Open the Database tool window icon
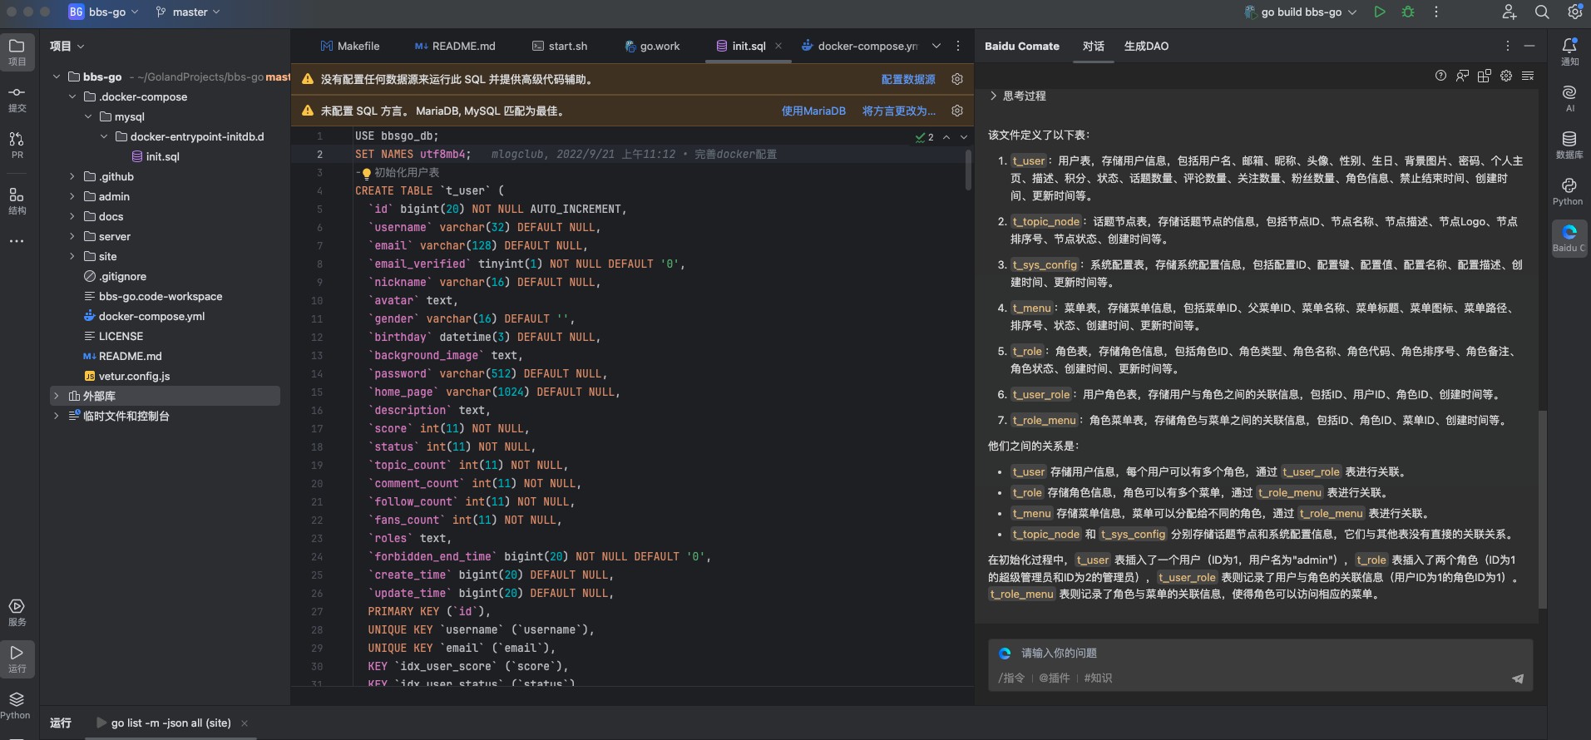 1569,145
